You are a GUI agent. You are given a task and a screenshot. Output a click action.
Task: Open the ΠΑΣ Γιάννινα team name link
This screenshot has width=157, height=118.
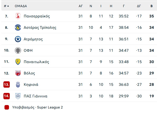click(x=35, y=96)
